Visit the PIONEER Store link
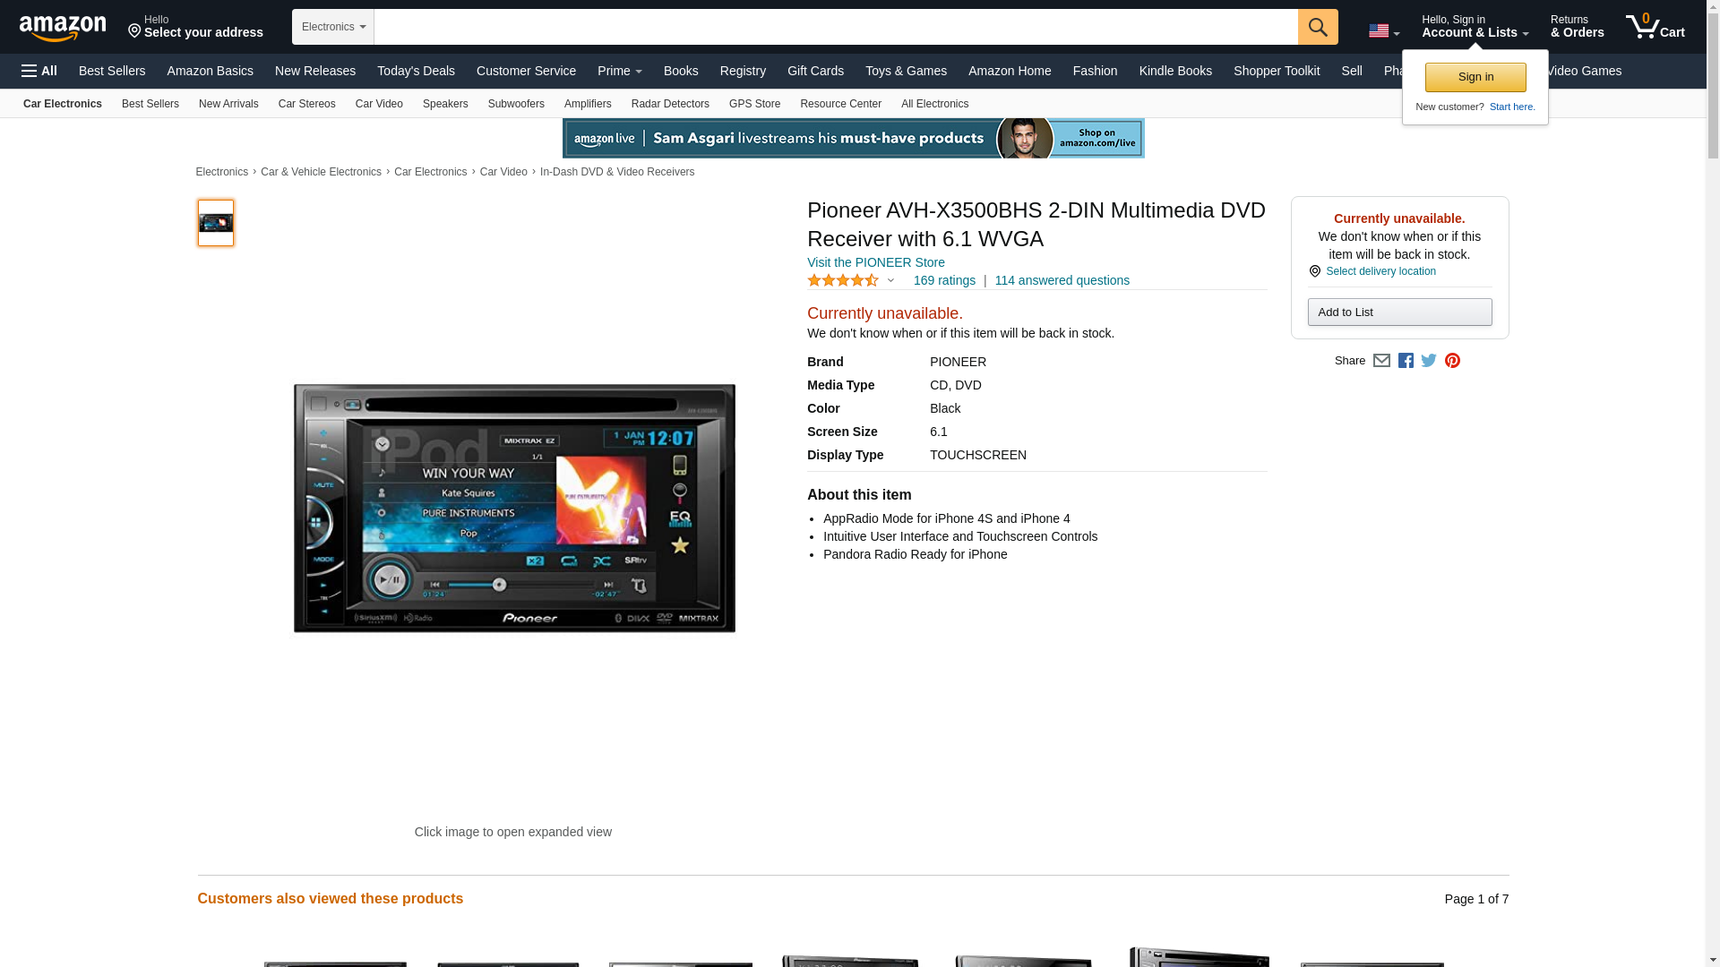 pos(875,262)
